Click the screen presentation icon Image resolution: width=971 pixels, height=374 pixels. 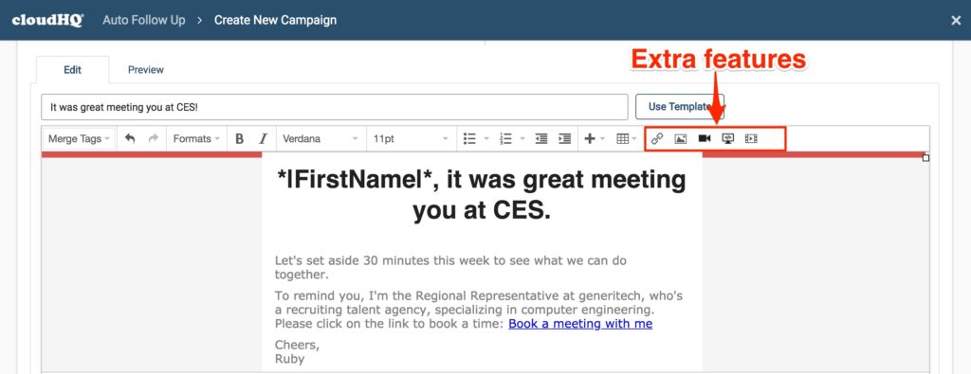point(728,138)
